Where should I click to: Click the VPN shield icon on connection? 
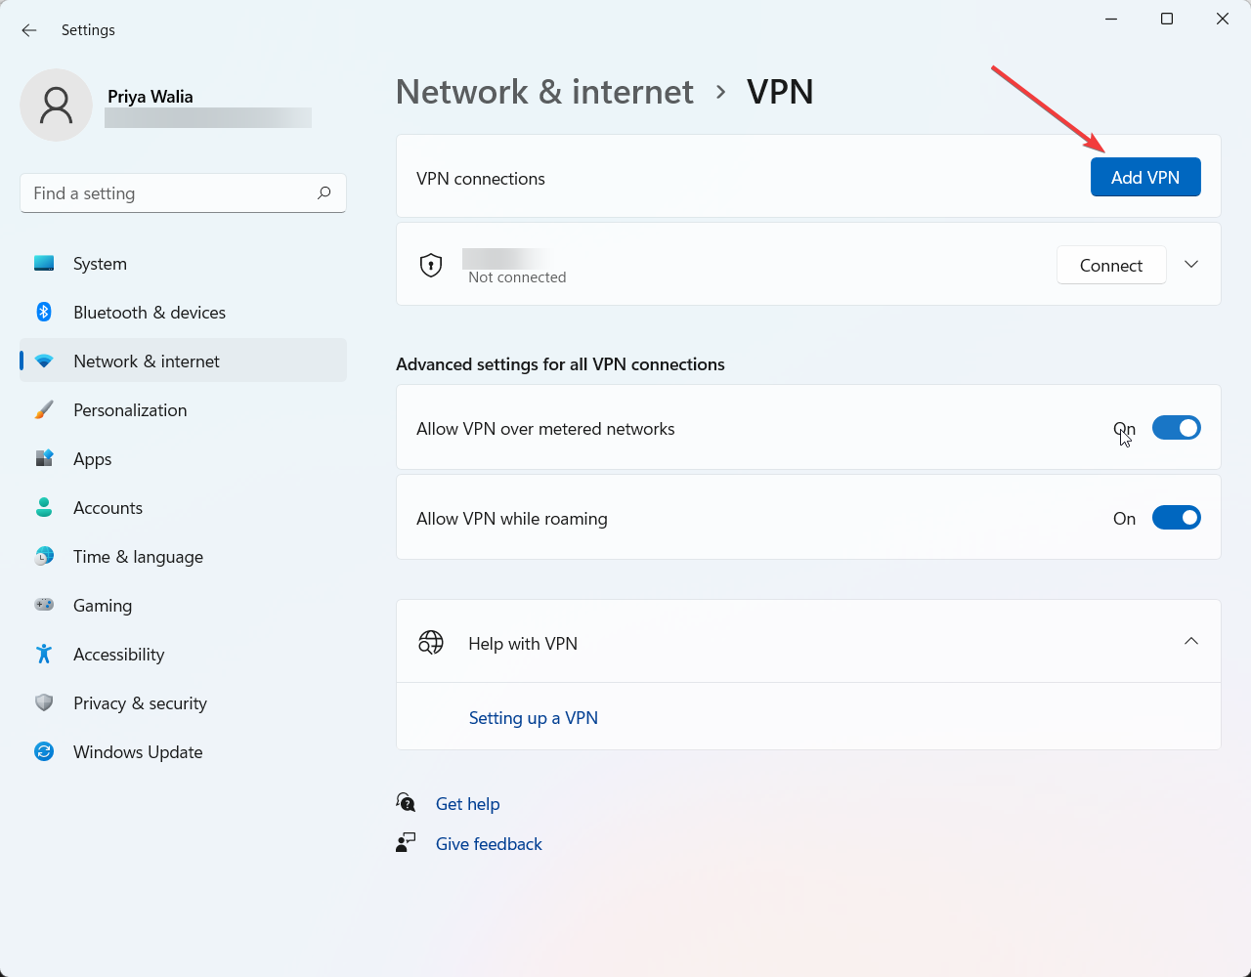(x=431, y=265)
